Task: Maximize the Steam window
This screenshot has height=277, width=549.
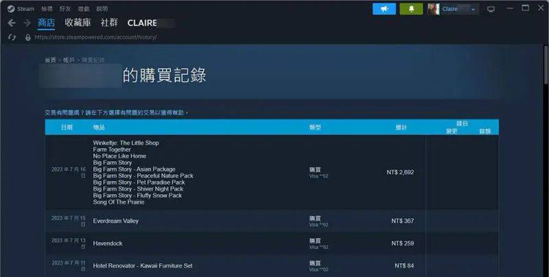Action: point(526,8)
